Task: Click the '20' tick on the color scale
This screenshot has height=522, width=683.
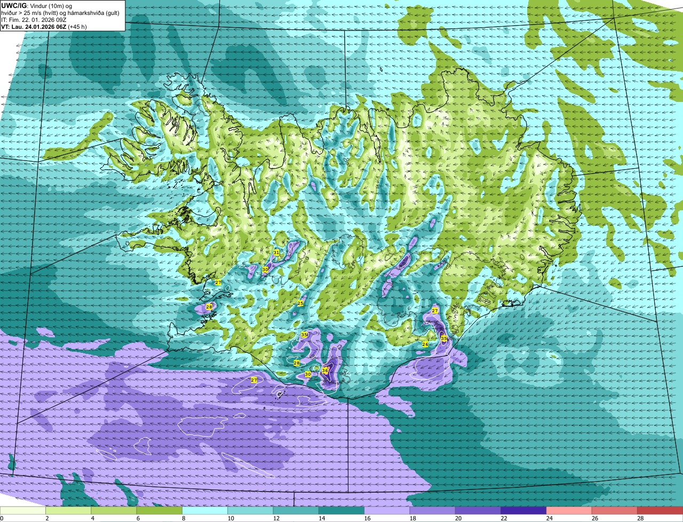Action: (459, 518)
